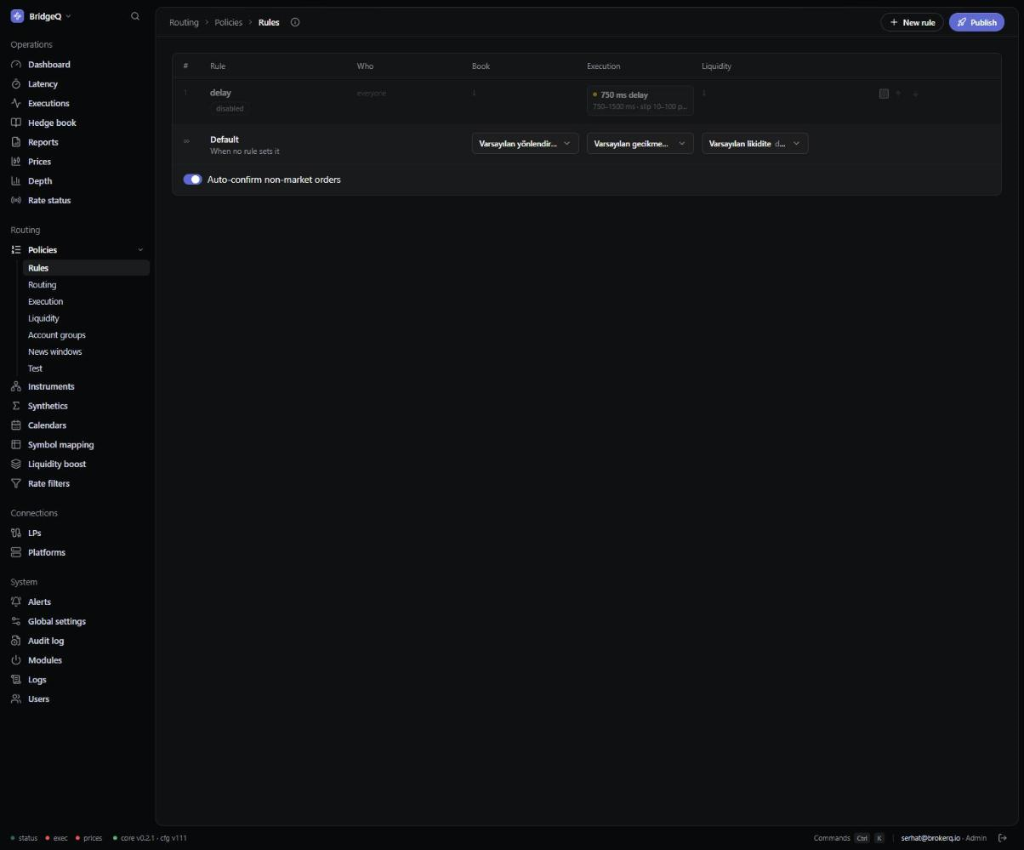
Task: Click the Calendars icon in sidebar
Action: pyautogui.click(x=16, y=425)
